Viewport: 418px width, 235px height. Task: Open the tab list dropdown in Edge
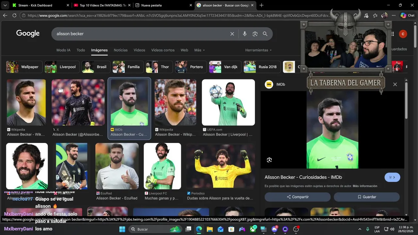pos(5,5)
